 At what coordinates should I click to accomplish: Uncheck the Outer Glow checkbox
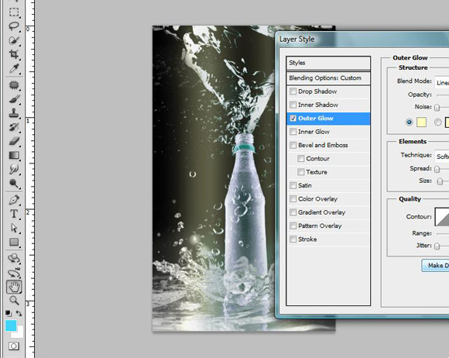(293, 118)
